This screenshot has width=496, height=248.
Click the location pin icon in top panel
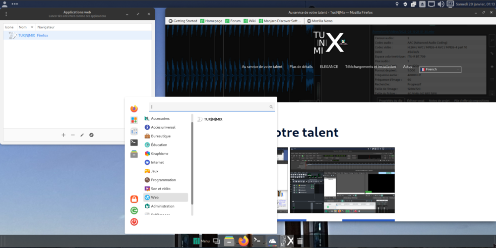pos(397,4)
